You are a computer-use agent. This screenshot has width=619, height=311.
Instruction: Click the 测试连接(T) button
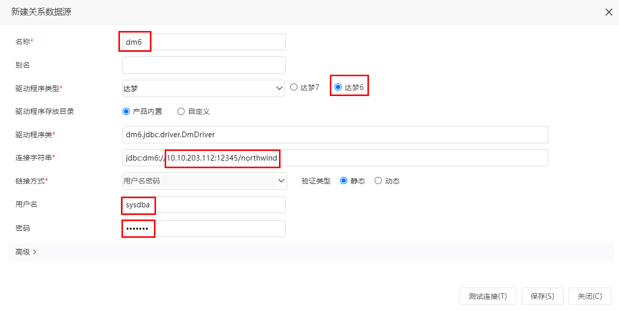pyautogui.click(x=487, y=296)
